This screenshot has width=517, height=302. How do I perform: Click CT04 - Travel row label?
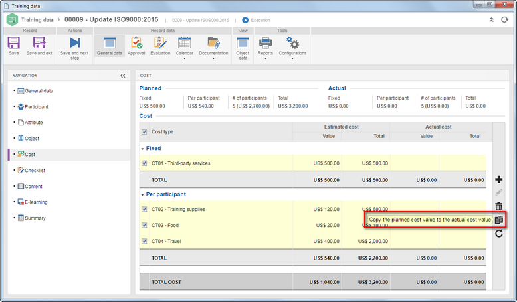pos(167,241)
